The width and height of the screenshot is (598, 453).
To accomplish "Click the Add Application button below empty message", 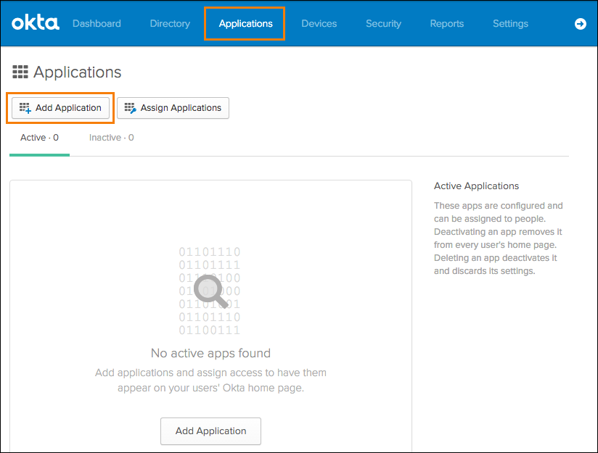I will [x=210, y=431].
